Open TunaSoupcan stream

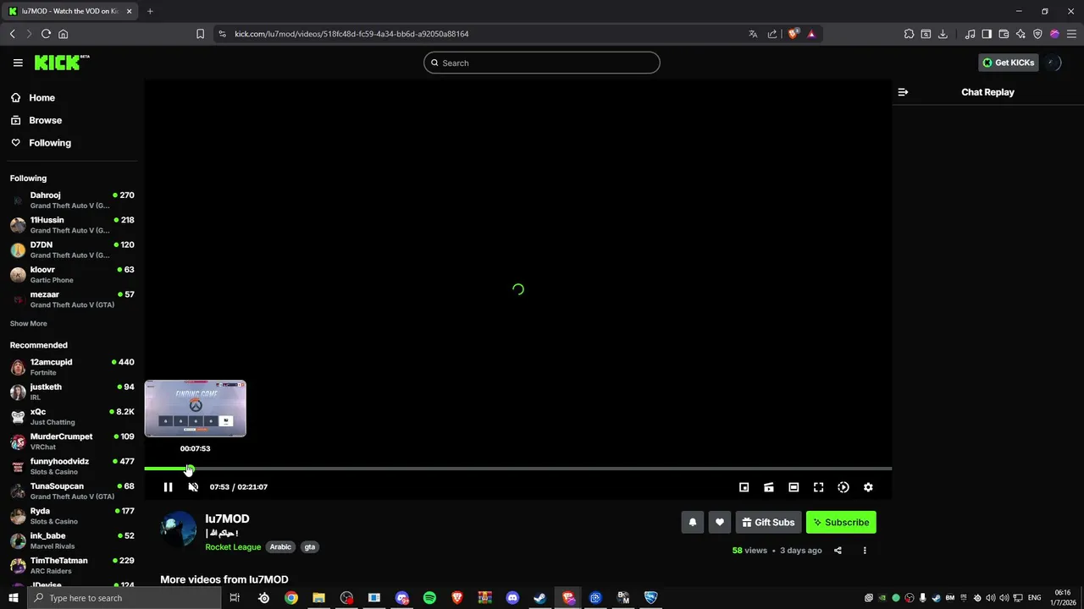click(71, 491)
